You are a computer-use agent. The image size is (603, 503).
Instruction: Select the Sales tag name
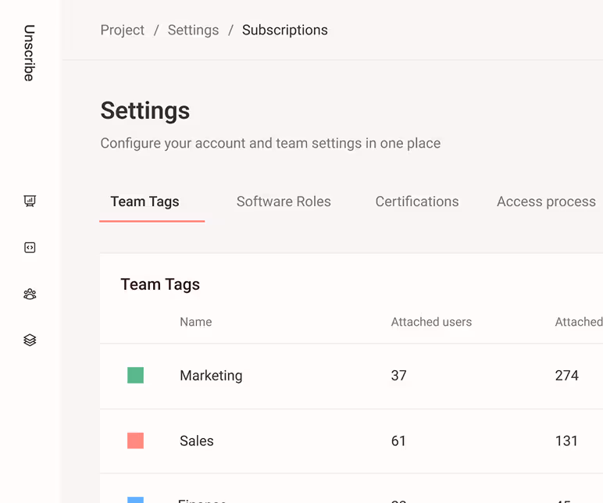point(197,441)
